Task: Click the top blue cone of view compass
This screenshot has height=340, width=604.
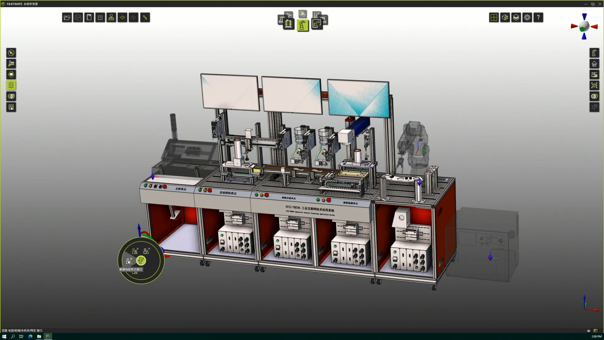Action: tap(584, 17)
